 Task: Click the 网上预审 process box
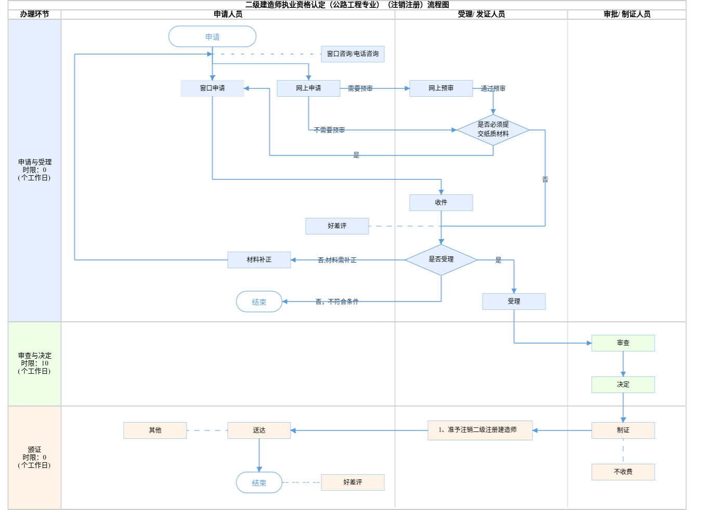coord(441,88)
